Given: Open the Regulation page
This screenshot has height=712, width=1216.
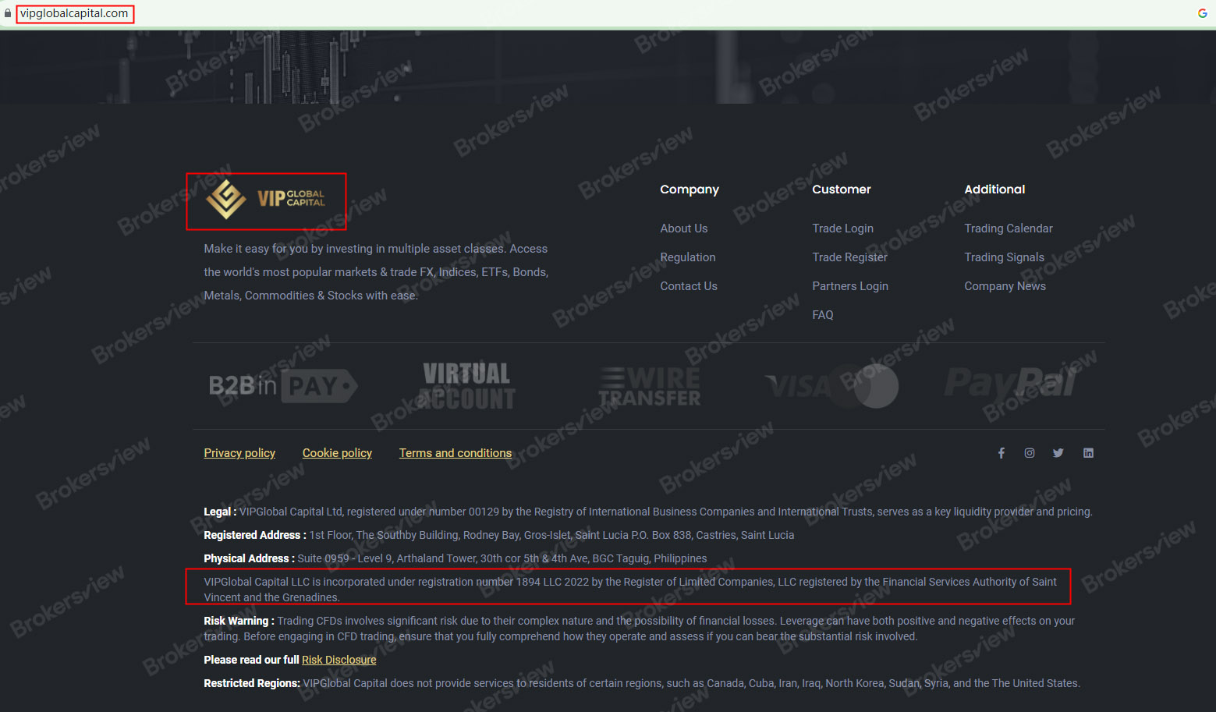Looking at the screenshot, I should click(687, 257).
